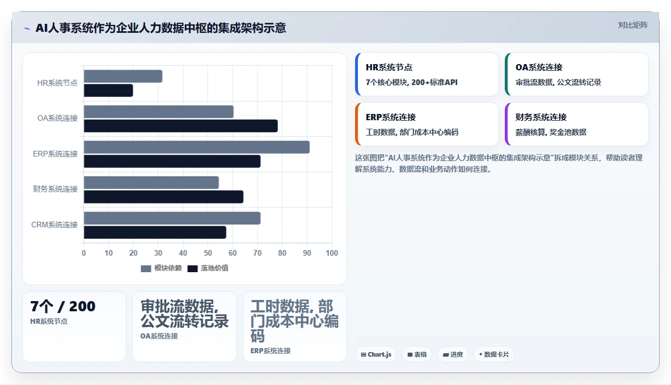Select the 表格 tag chip
Viewport: 671px width, 385px height.
point(417,354)
